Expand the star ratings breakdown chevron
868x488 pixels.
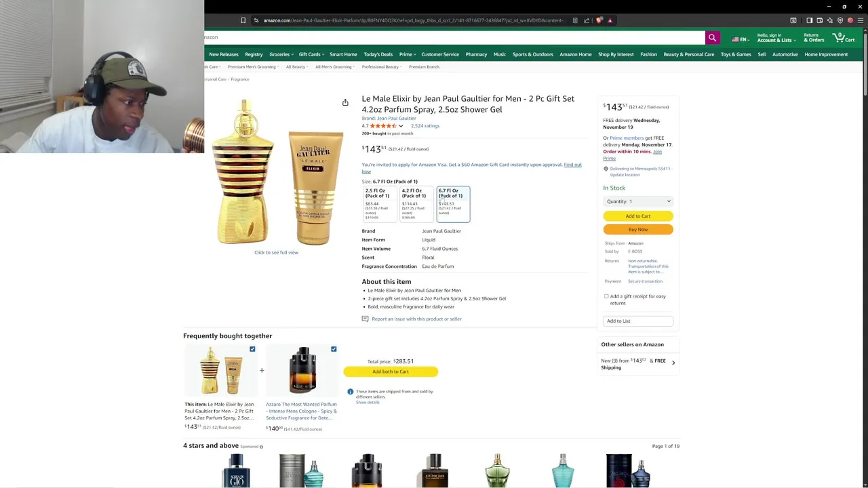point(401,126)
